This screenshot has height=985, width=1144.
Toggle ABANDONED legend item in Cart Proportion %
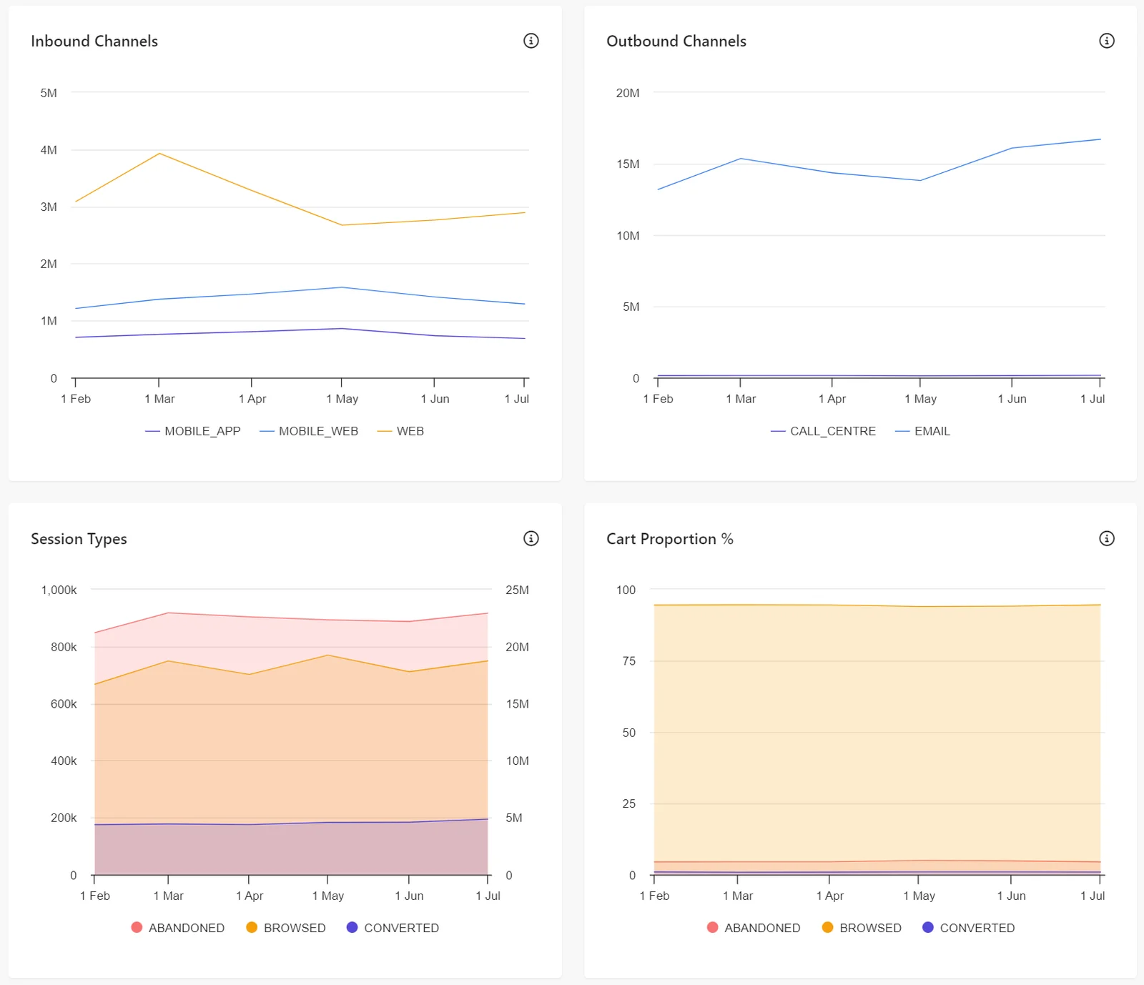click(x=754, y=928)
